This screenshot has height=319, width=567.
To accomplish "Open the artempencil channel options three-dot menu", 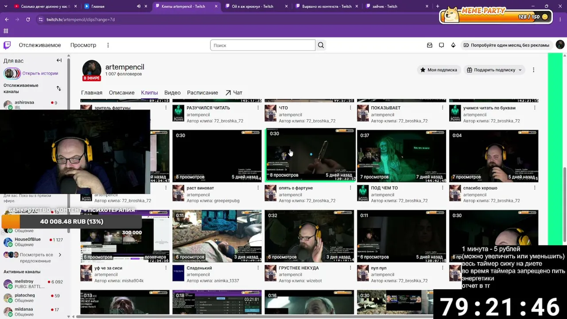I will click(x=533, y=70).
